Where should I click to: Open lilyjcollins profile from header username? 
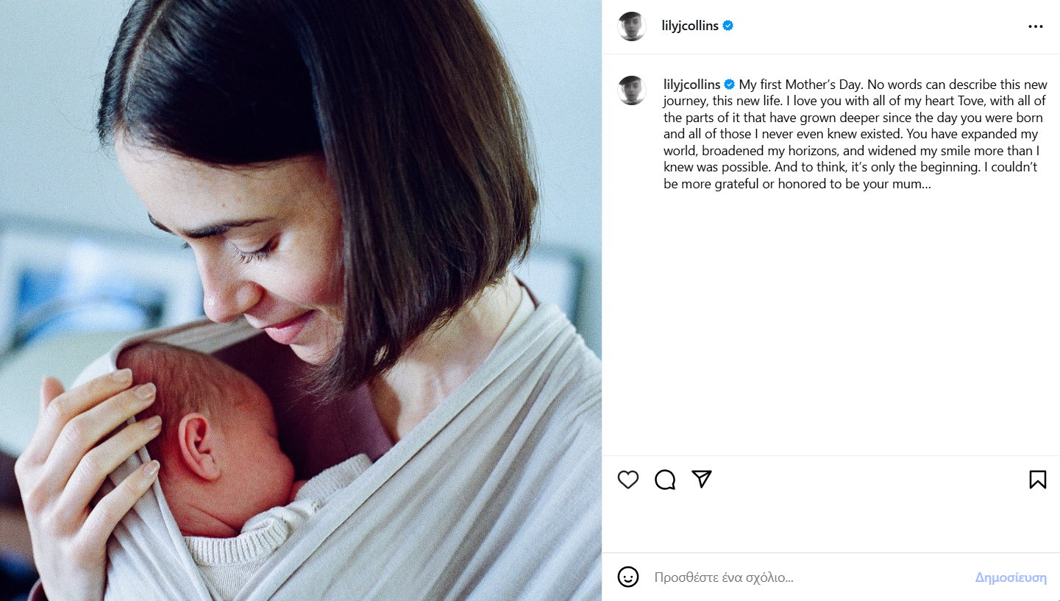click(x=691, y=26)
